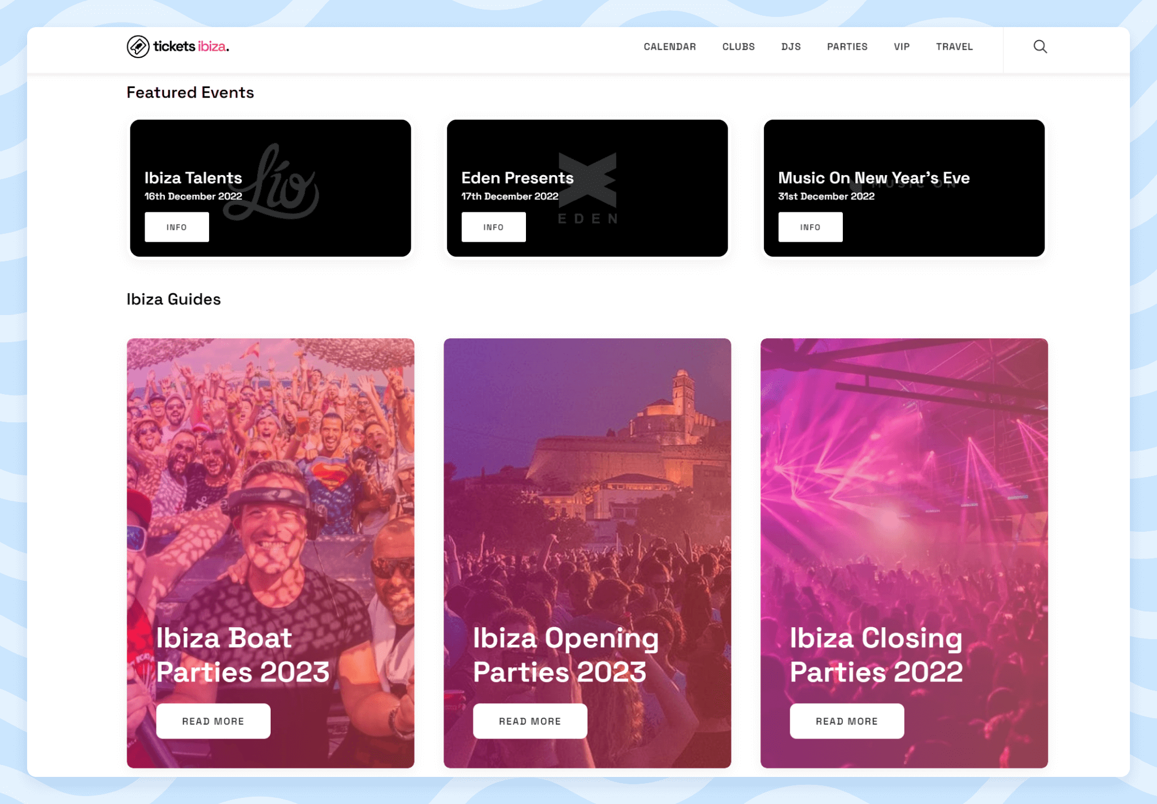Open the search magnifier icon
1157x804 pixels.
click(1040, 46)
